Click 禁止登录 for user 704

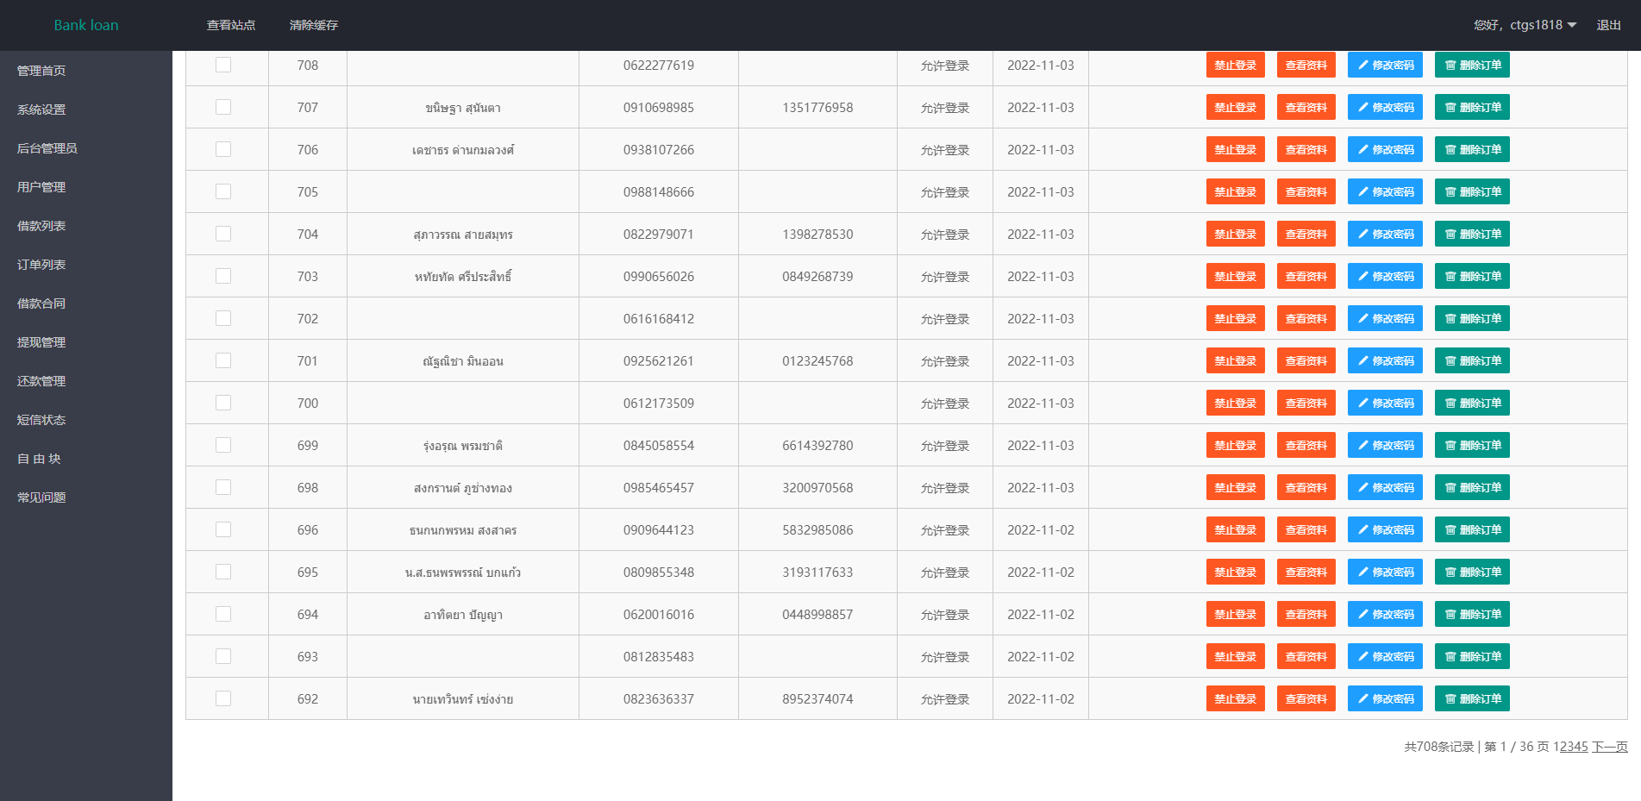[1235, 235]
